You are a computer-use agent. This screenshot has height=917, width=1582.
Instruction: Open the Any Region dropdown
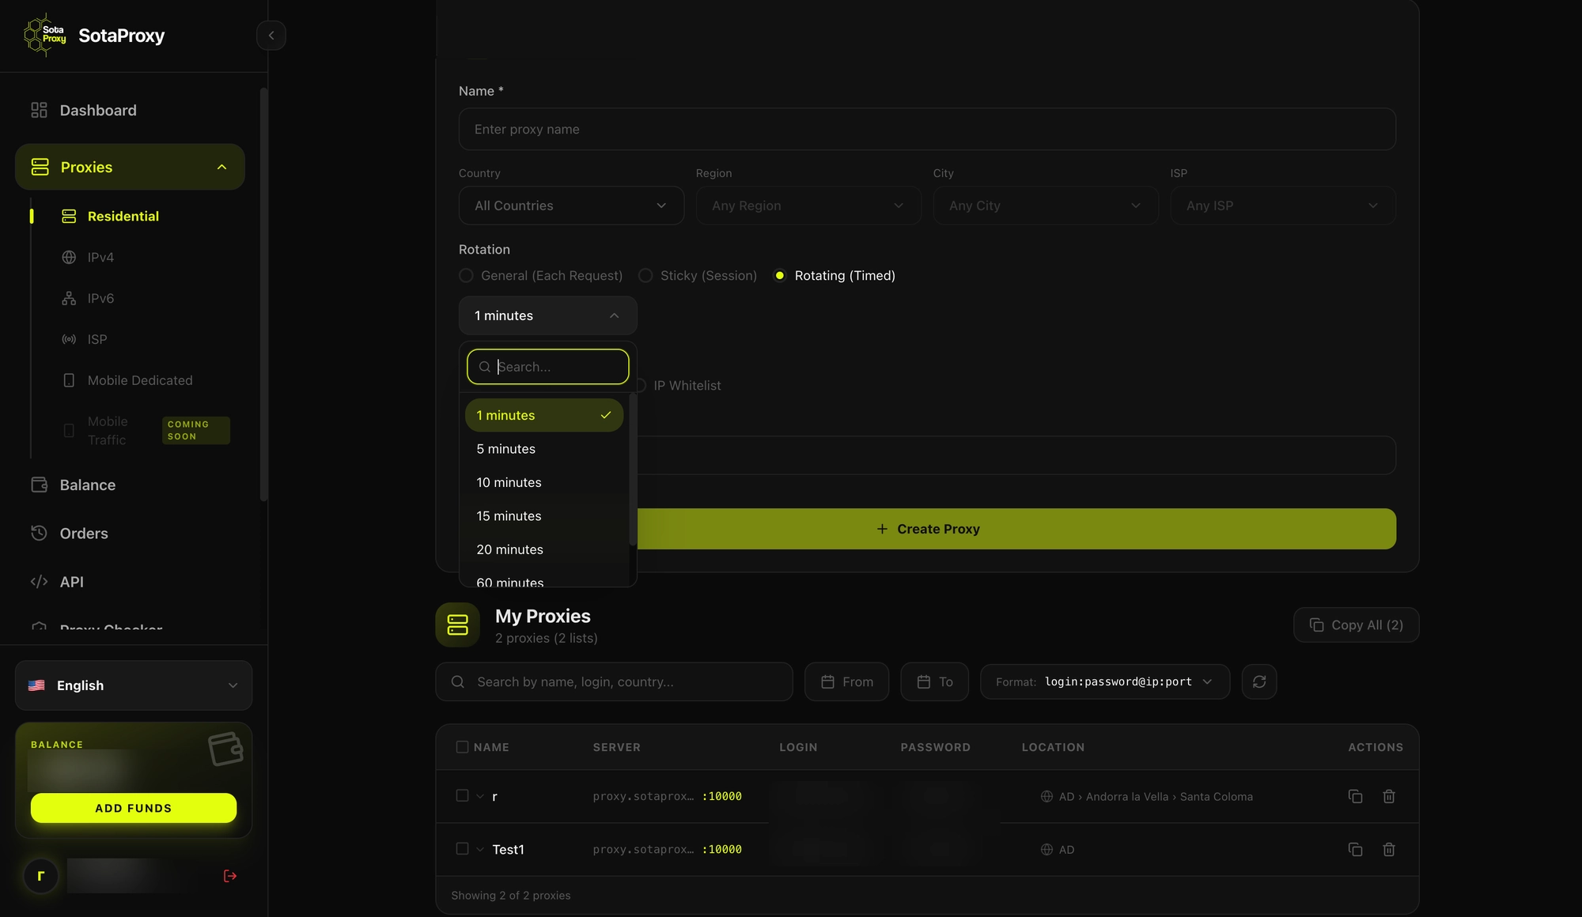(808, 206)
